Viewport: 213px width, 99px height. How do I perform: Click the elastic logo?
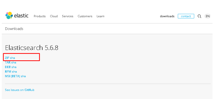pos(17,15)
